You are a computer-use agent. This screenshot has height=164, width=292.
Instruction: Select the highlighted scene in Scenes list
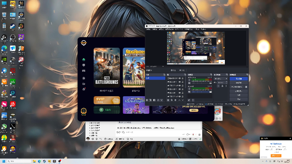click(155, 78)
